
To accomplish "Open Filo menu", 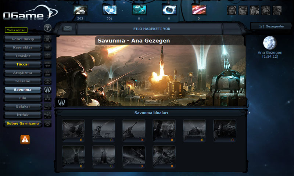I will tap(23, 98).
